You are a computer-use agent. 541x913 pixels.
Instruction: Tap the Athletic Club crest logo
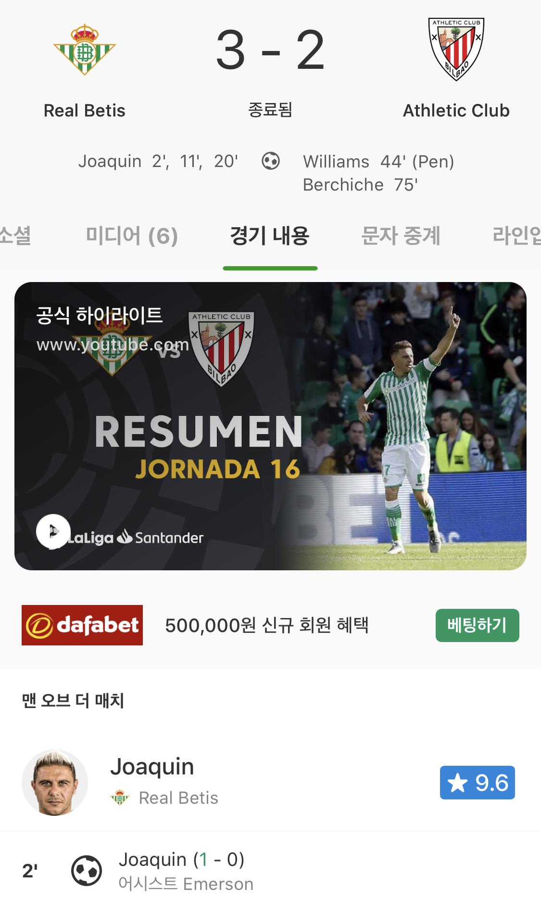(456, 50)
